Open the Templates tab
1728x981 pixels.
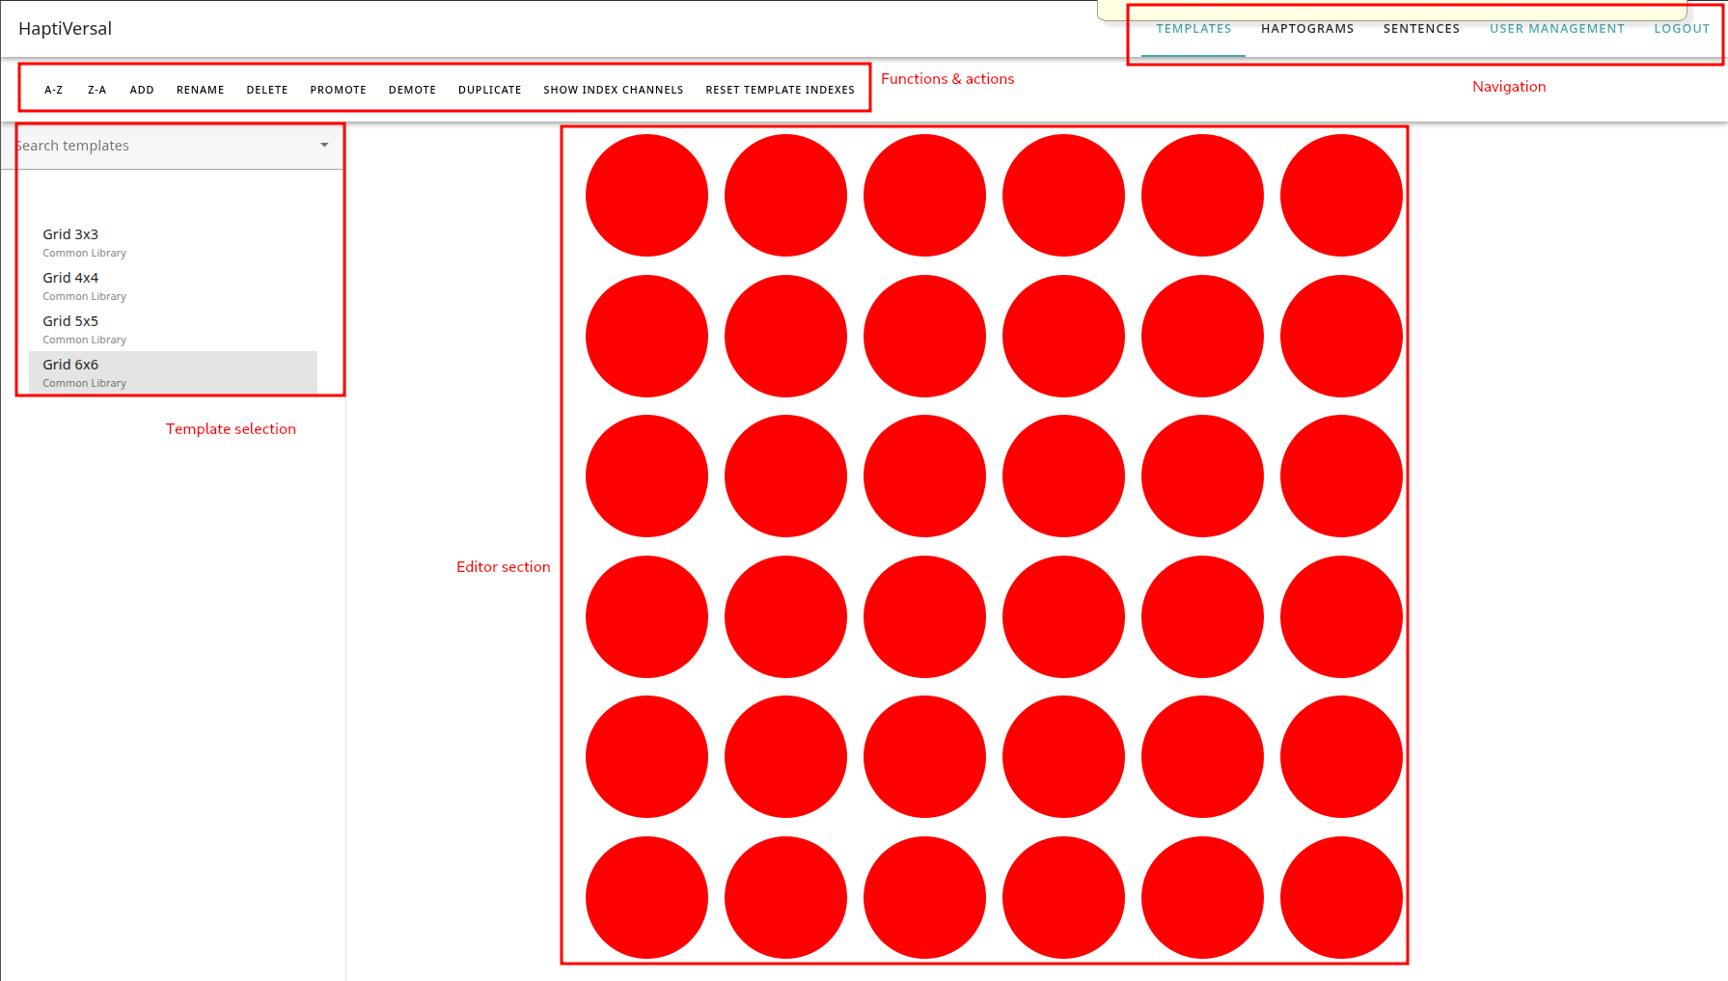(x=1193, y=28)
